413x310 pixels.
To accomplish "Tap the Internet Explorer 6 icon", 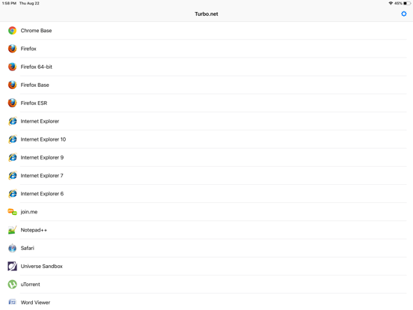I will pos(13,194).
